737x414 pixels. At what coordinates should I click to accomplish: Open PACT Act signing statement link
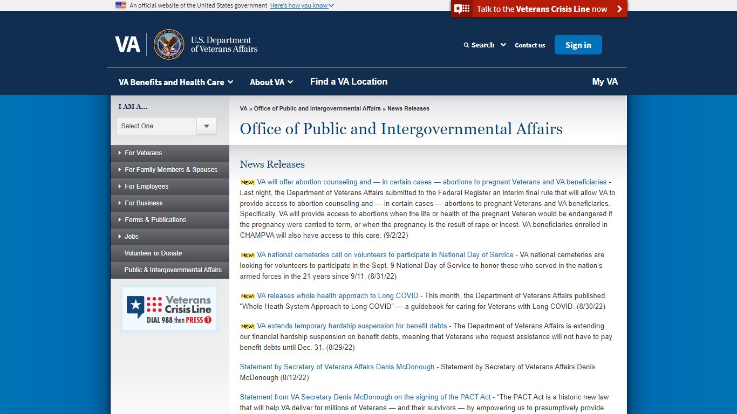click(x=365, y=397)
